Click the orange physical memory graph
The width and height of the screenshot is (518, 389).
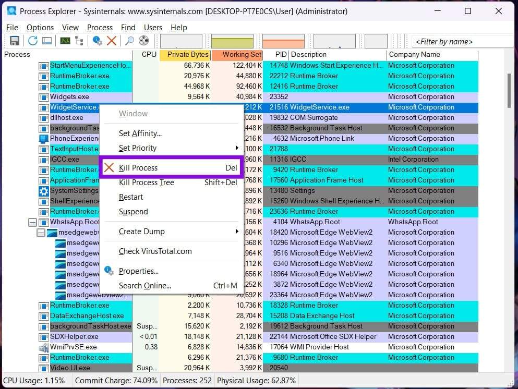pyautogui.click(x=283, y=41)
